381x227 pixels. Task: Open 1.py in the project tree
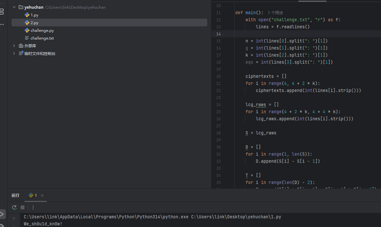pos(34,15)
